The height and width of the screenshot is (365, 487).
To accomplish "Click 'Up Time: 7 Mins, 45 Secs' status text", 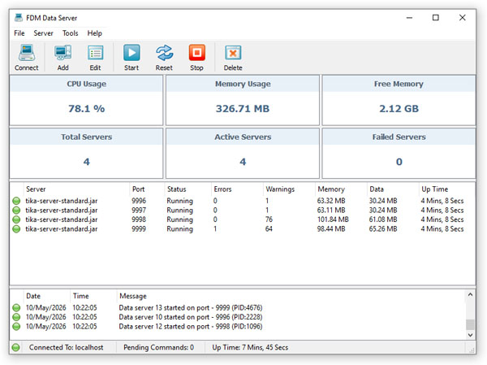I will [250, 347].
